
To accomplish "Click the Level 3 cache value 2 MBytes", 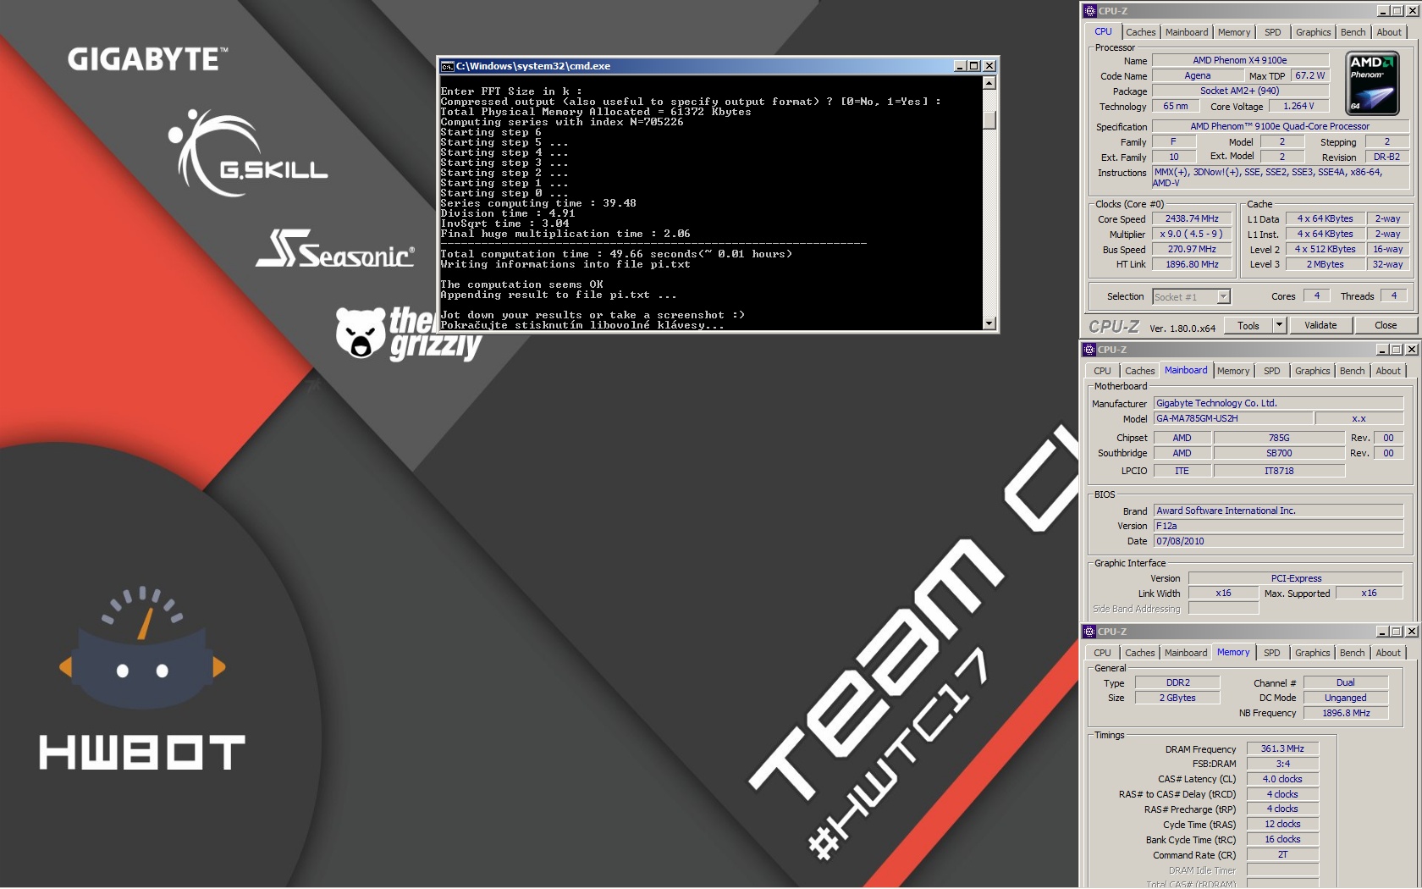I will (1325, 264).
